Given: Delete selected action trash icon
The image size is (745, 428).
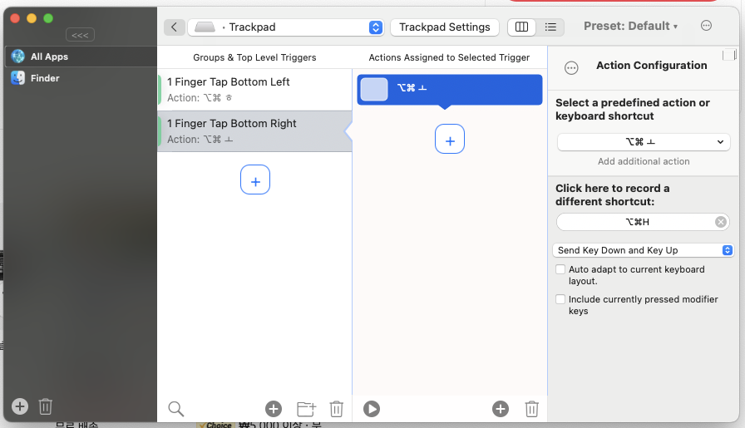Looking at the screenshot, I should (532, 408).
